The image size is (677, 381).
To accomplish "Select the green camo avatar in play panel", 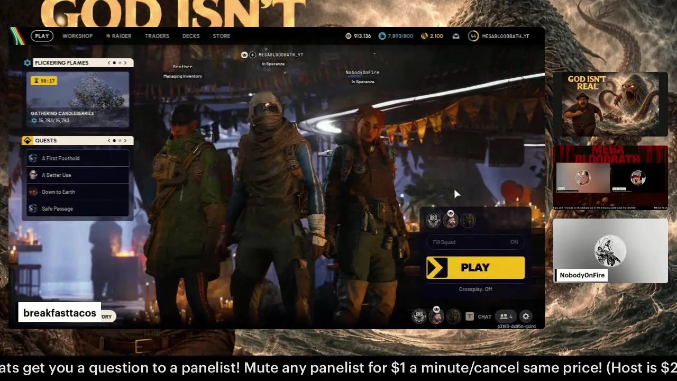I will click(468, 221).
